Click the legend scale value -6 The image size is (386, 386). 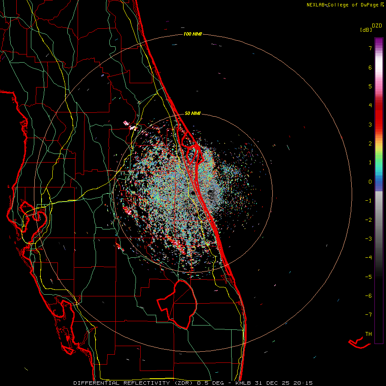[x=368, y=296]
